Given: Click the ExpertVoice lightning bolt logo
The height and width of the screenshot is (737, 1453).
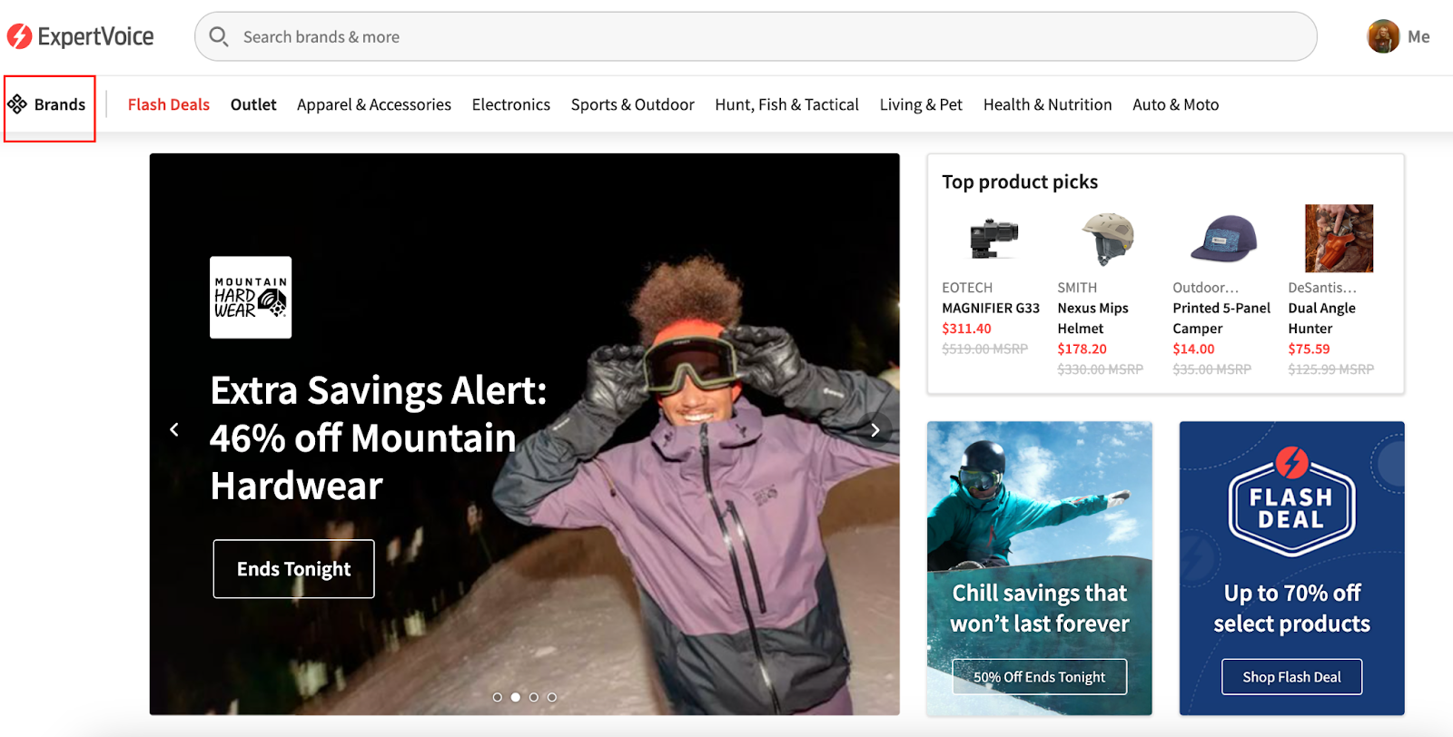Looking at the screenshot, I should coord(20,36).
